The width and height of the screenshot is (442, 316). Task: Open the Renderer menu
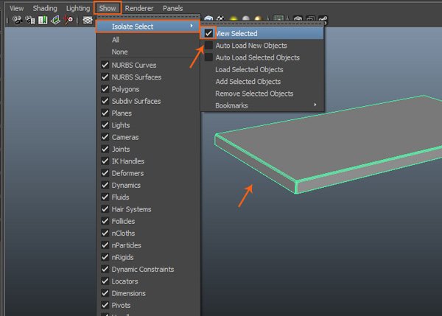tap(139, 8)
